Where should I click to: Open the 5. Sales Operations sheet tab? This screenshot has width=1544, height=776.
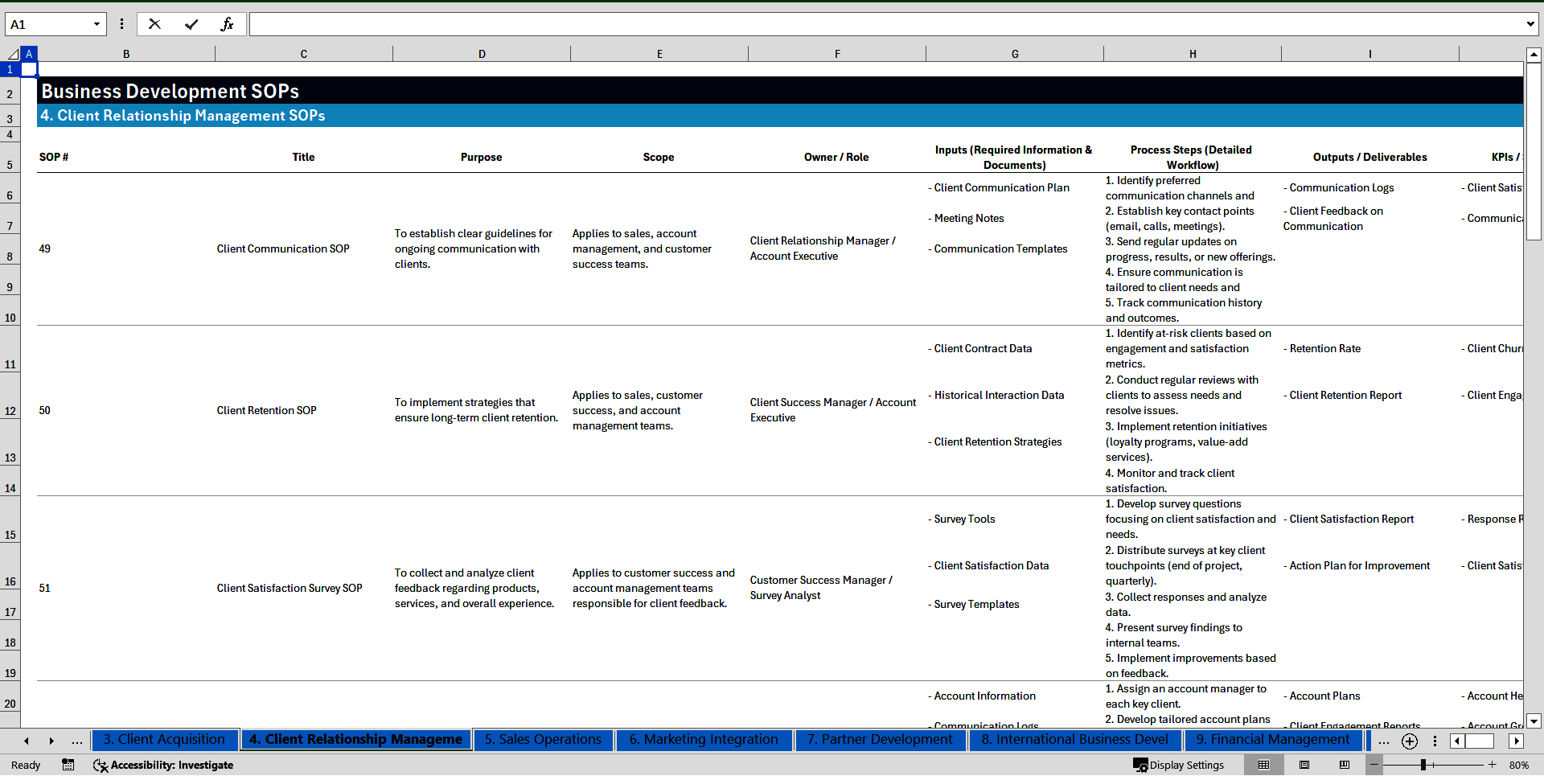pyautogui.click(x=543, y=740)
